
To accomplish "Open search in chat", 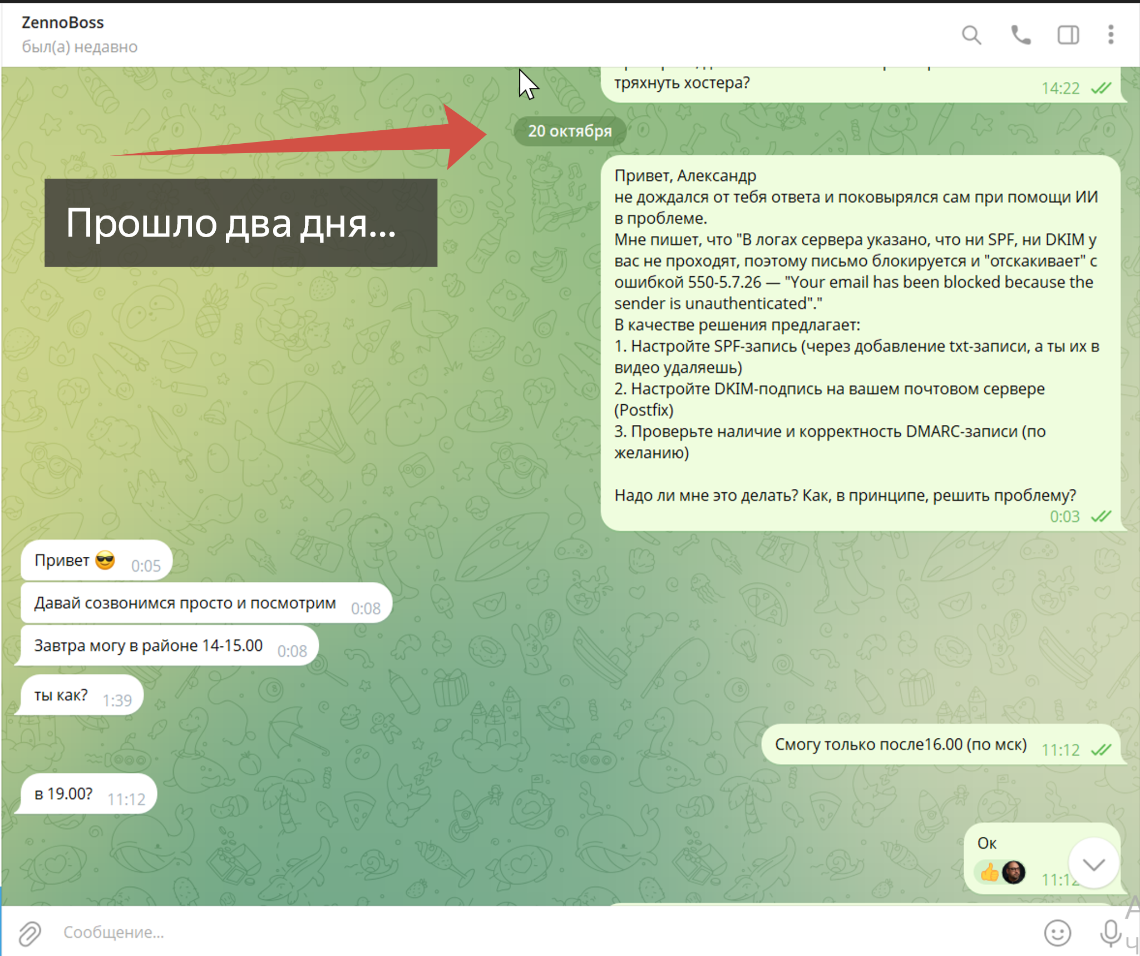I will [x=971, y=35].
